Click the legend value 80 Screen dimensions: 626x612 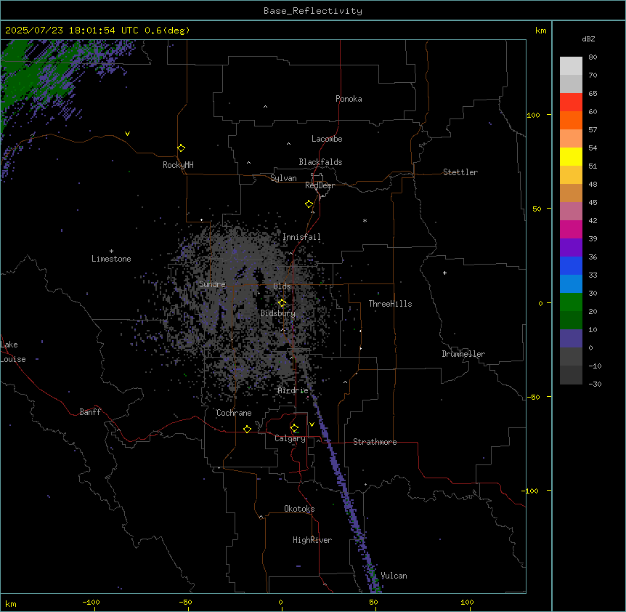[x=593, y=57]
